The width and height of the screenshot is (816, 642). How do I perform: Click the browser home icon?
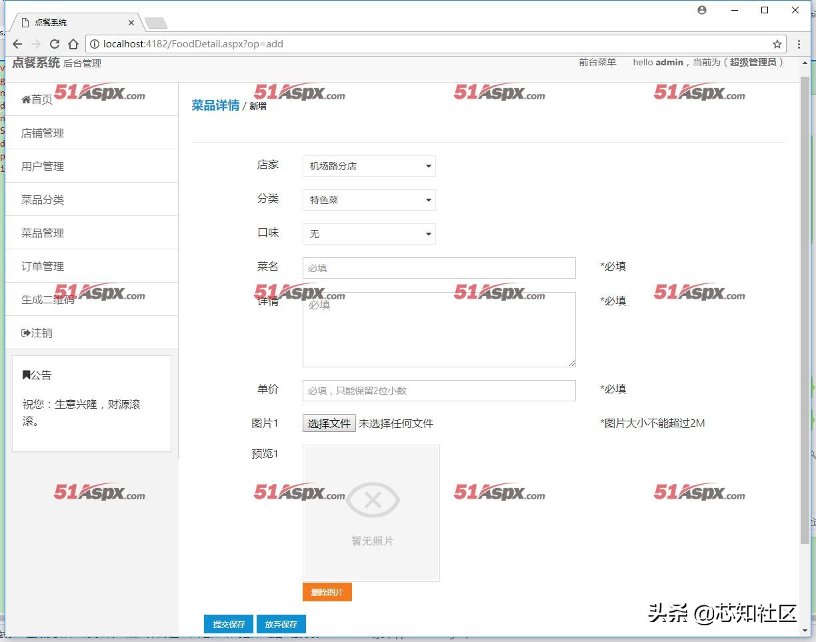pyautogui.click(x=73, y=44)
